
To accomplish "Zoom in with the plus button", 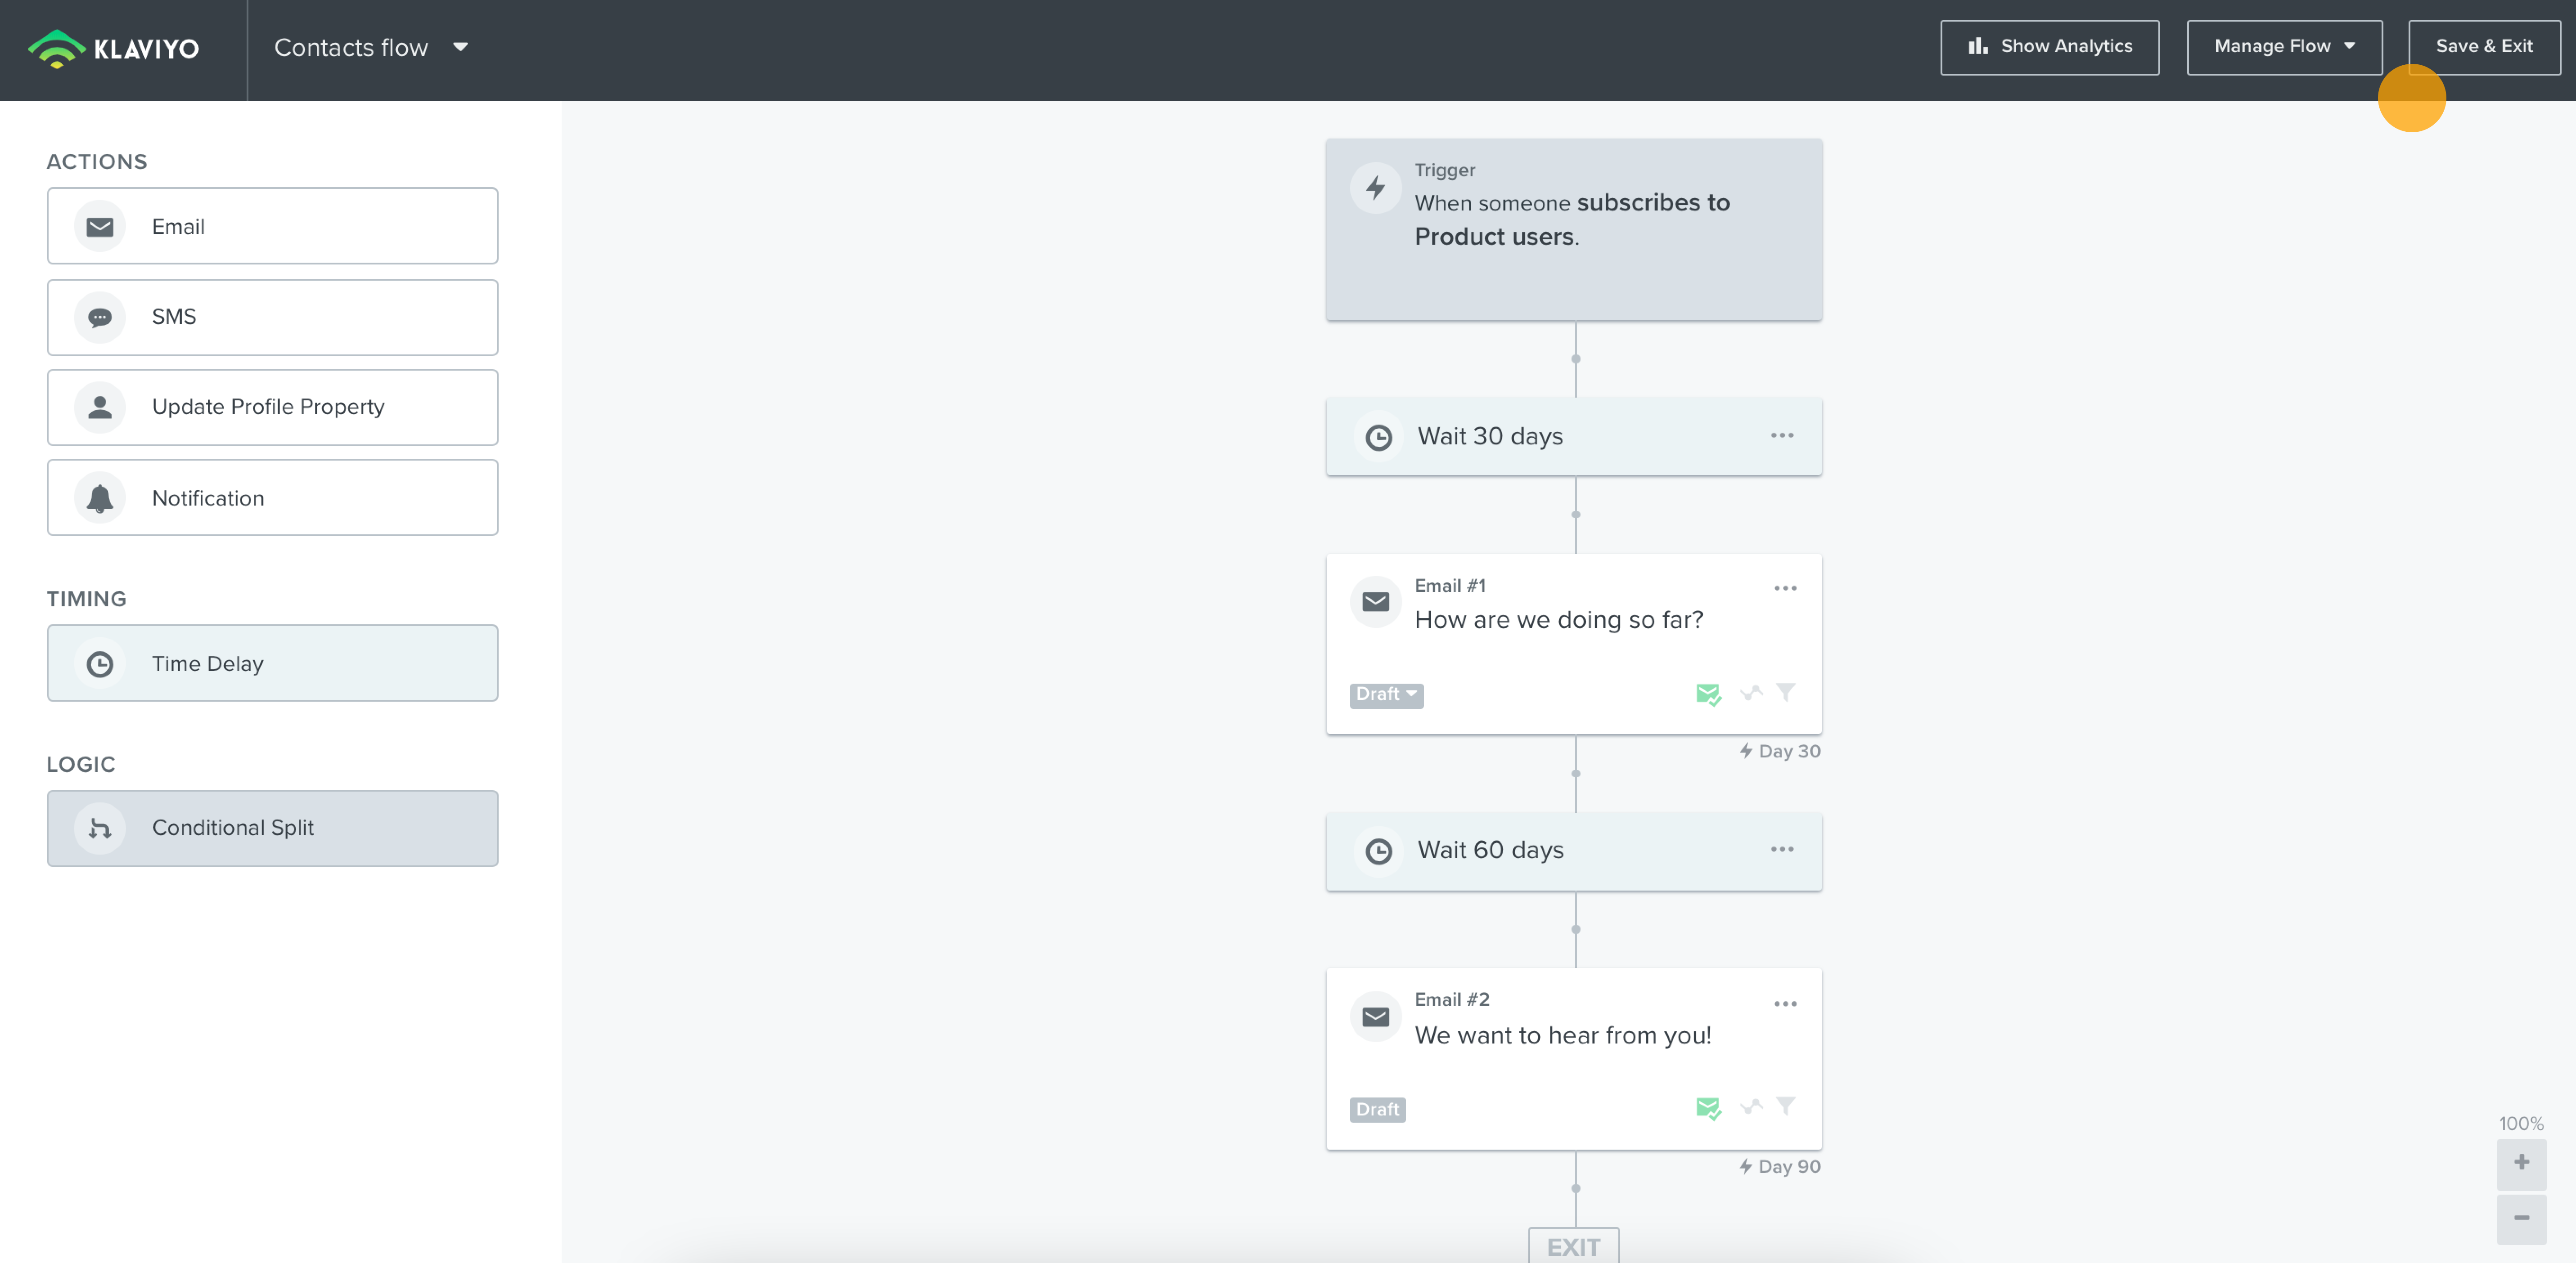I will pos(2521,1163).
